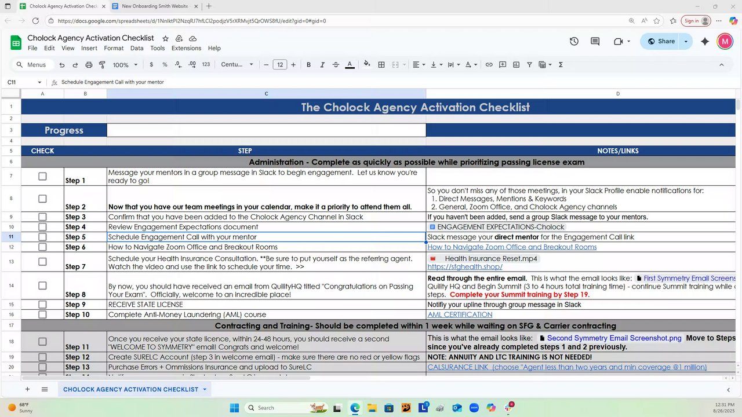Apply italic formatting
Viewport: 742px width, 417px height.
coord(322,65)
